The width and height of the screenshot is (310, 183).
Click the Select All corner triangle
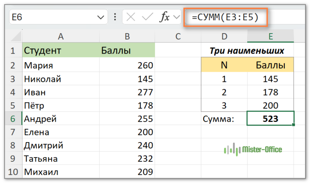point(15,37)
